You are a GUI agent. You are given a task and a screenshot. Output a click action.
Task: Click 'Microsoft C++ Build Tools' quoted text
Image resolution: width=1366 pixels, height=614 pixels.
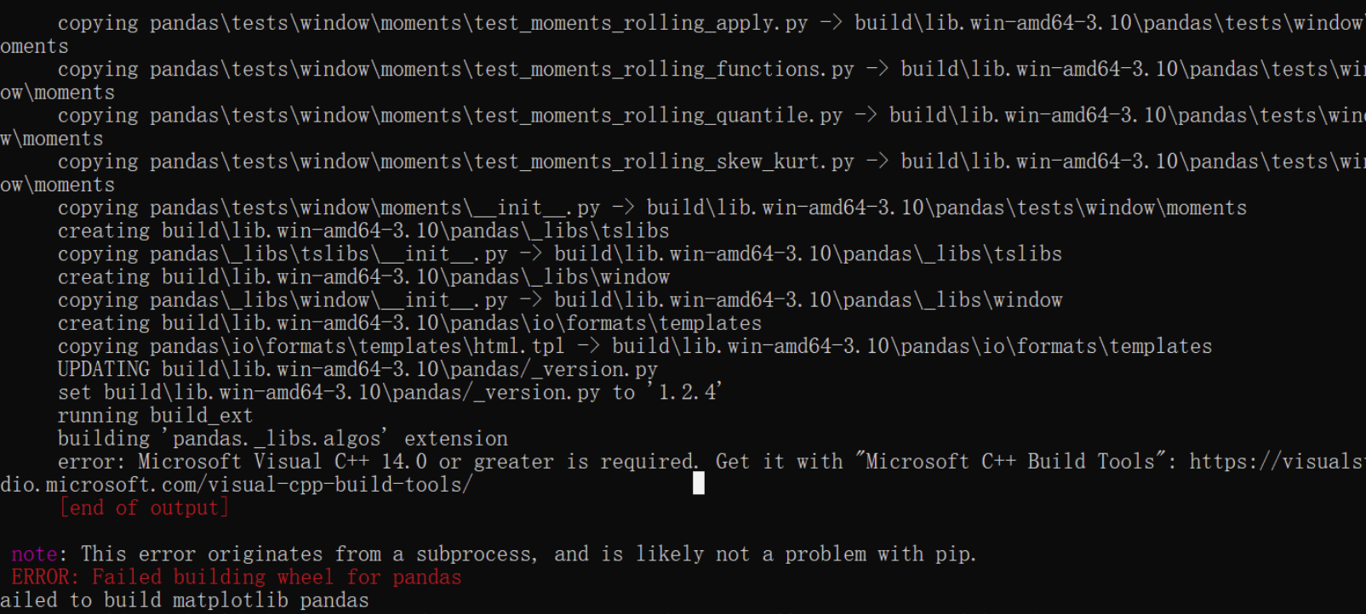point(1010,461)
